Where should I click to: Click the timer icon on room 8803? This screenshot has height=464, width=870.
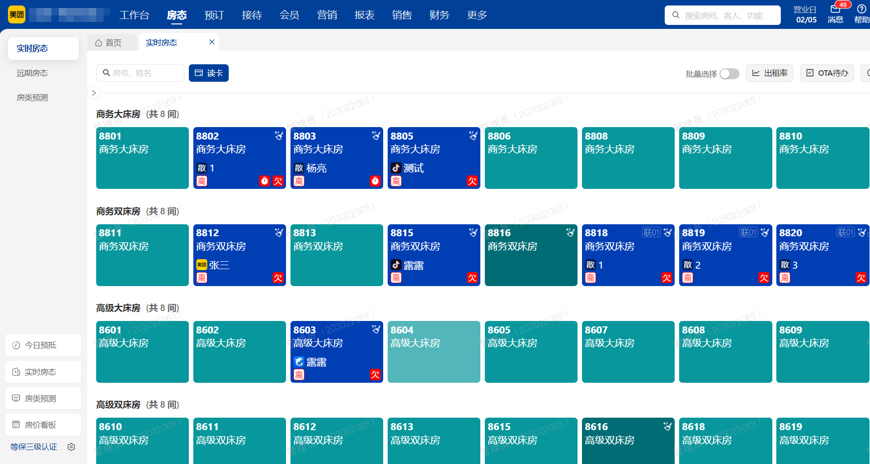point(375,181)
